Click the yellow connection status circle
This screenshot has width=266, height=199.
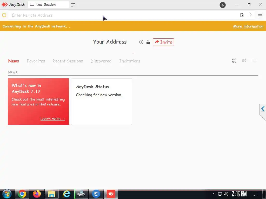pos(4,15)
